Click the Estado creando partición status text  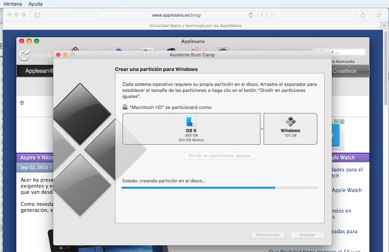tap(164, 181)
